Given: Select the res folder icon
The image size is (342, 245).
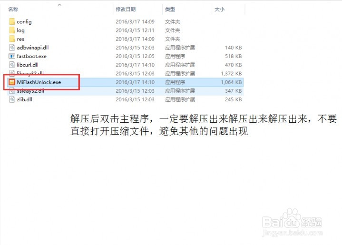Looking at the screenshot, I should point(12,39).
